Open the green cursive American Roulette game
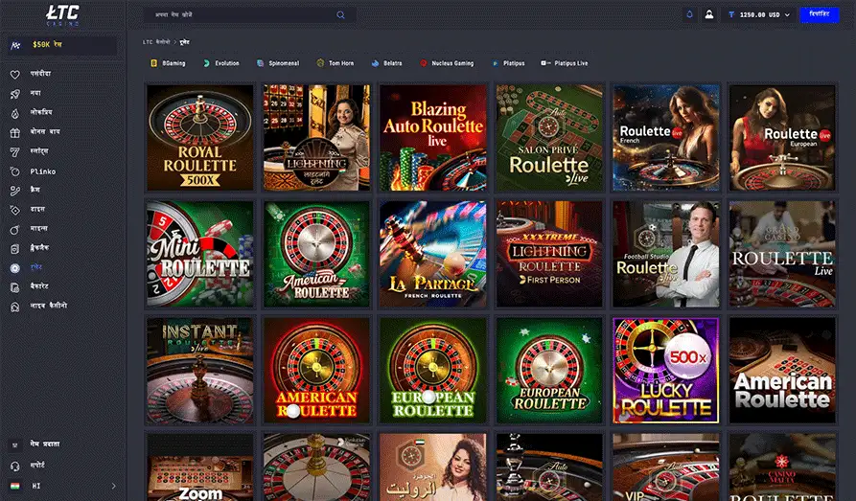Screen dimensions: 856x501 point(316,254)
